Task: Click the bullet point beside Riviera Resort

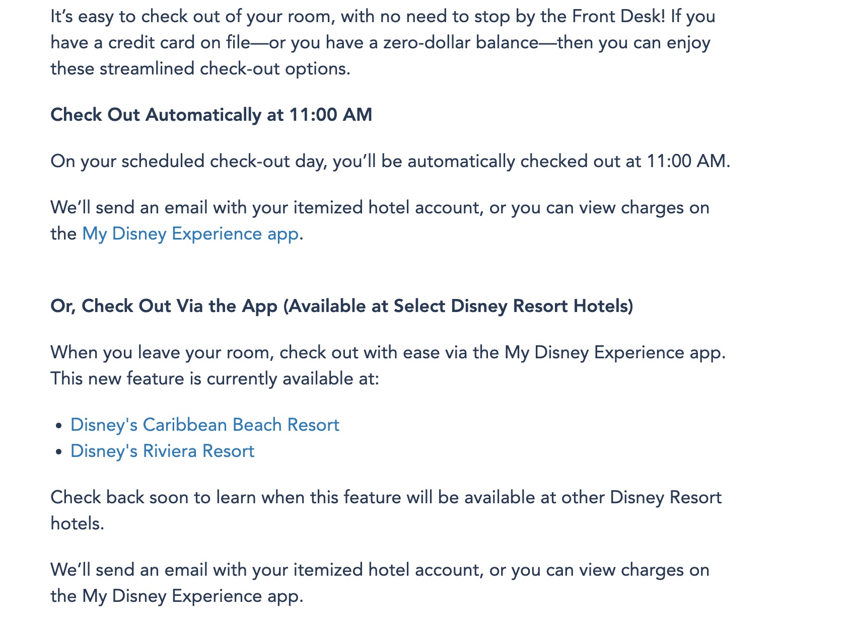Action: click(59, 452)
